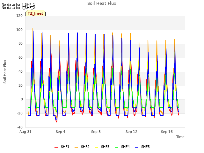This screenshot has width=204, height=153.
Task: Click the Time axis label
Action: click(x=180, y=137)
